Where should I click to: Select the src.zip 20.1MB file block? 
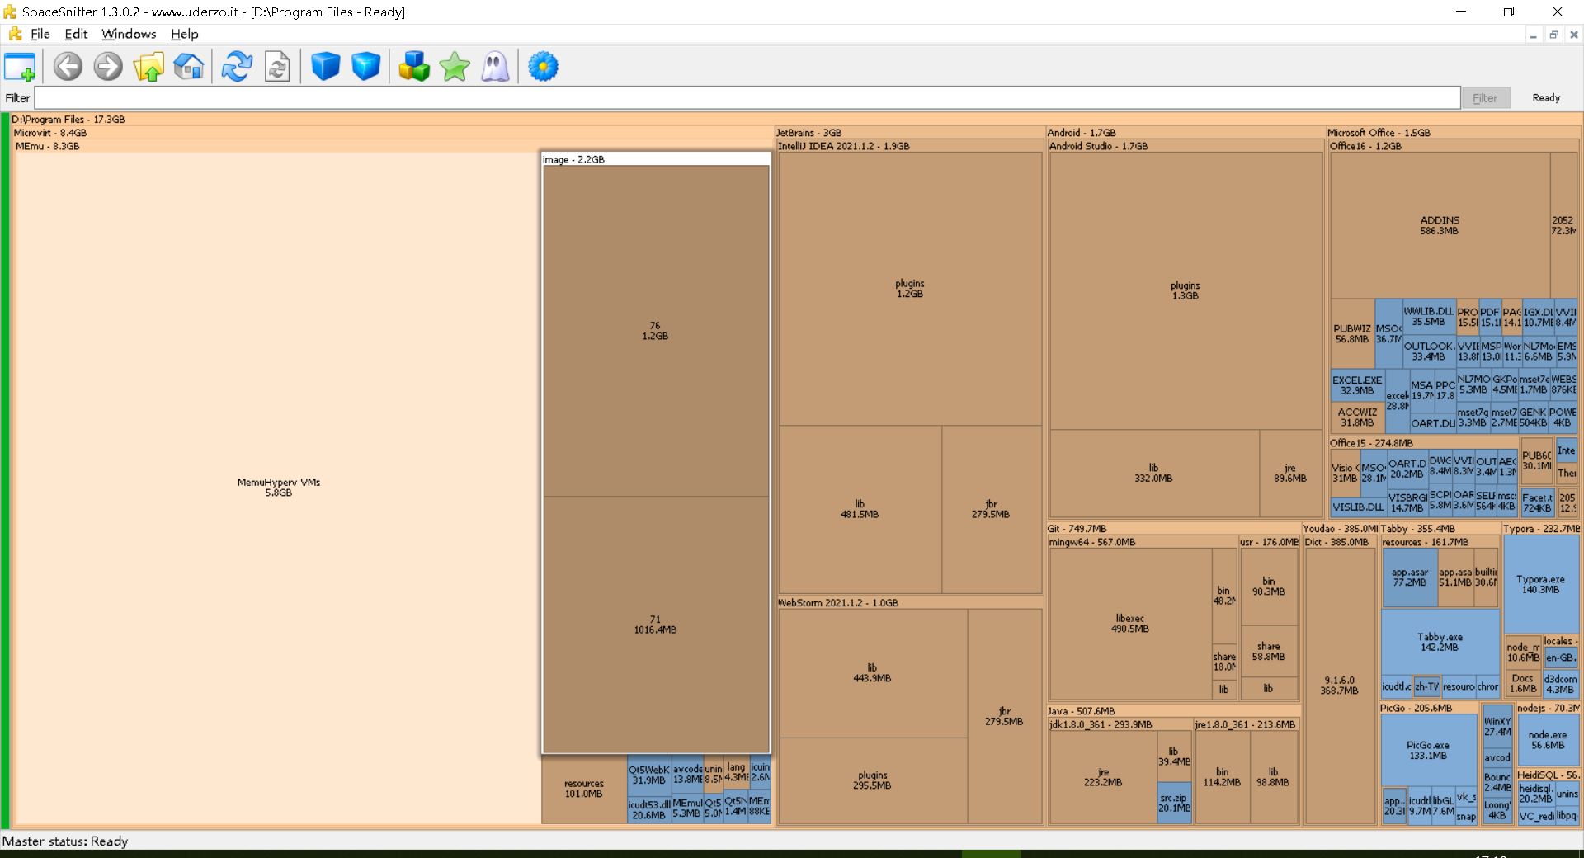coord(1174,803)
